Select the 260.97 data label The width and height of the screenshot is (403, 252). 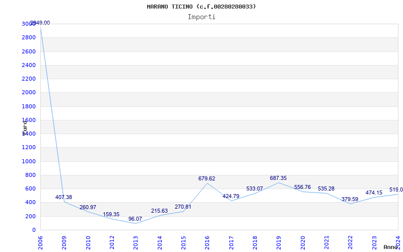[88, 207]
